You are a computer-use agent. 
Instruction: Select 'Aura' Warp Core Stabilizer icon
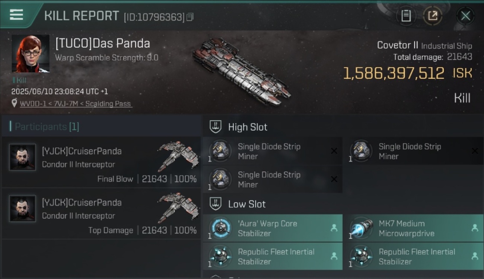pos(220,228)
